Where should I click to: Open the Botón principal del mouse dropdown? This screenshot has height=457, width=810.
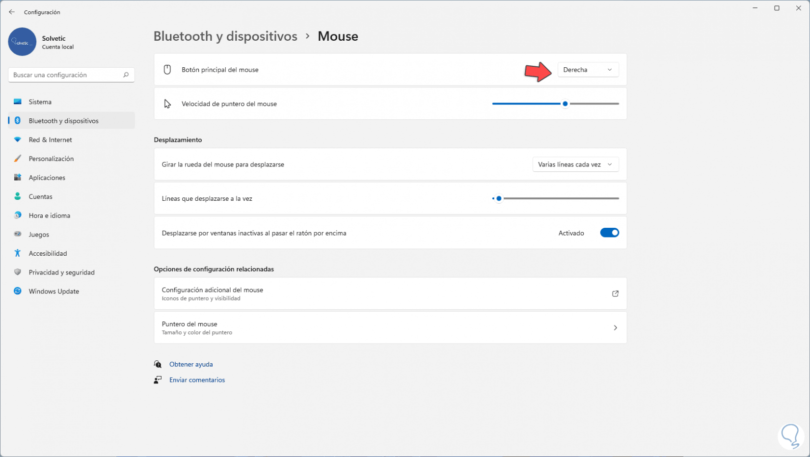pyautogui.click(x=588, y=70)
